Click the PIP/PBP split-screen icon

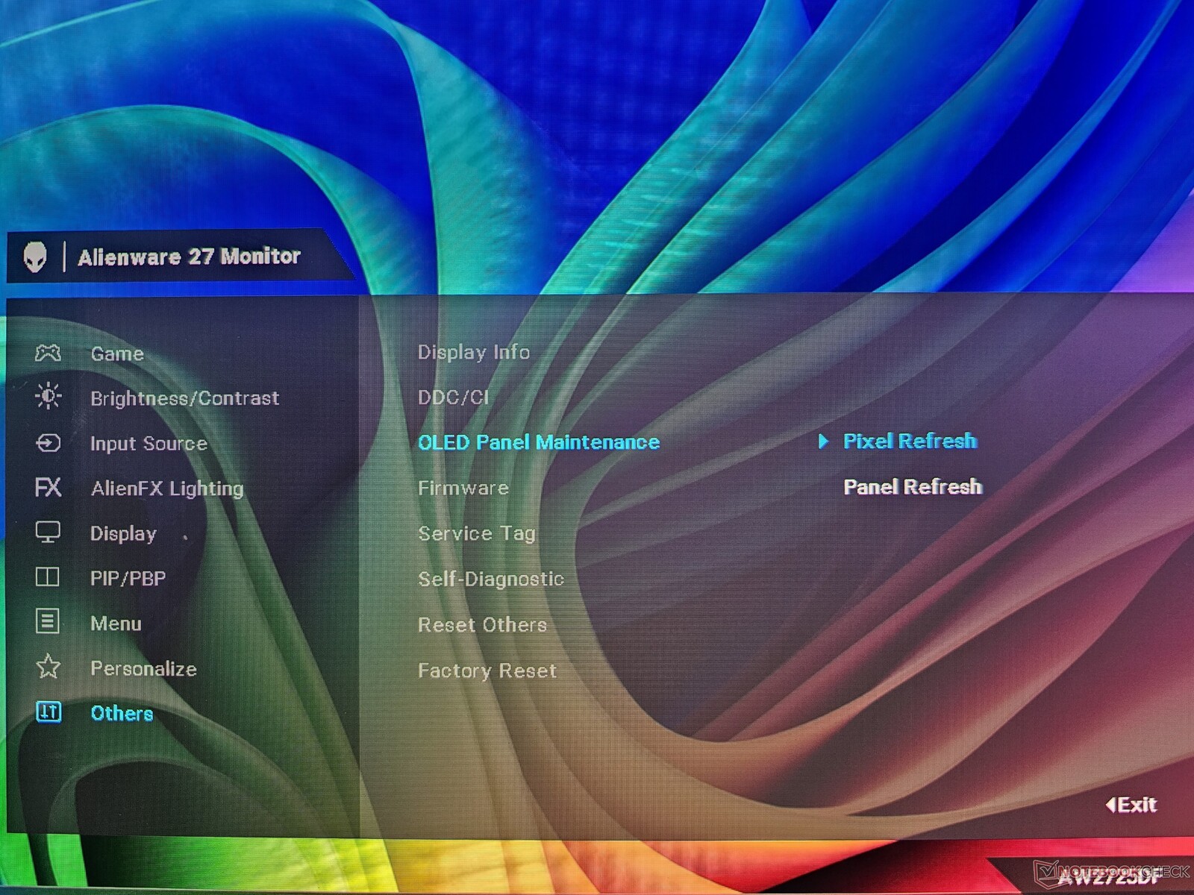[48, 577]
